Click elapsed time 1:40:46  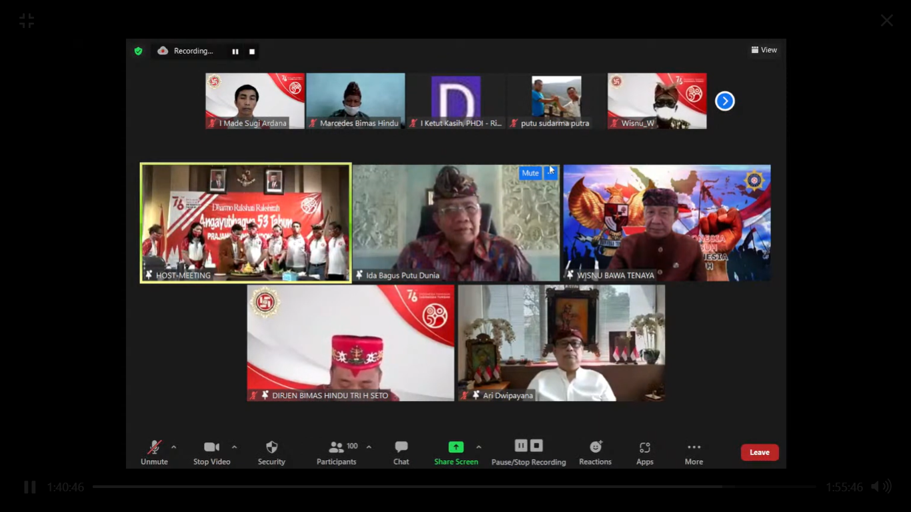tap(65, 487)
